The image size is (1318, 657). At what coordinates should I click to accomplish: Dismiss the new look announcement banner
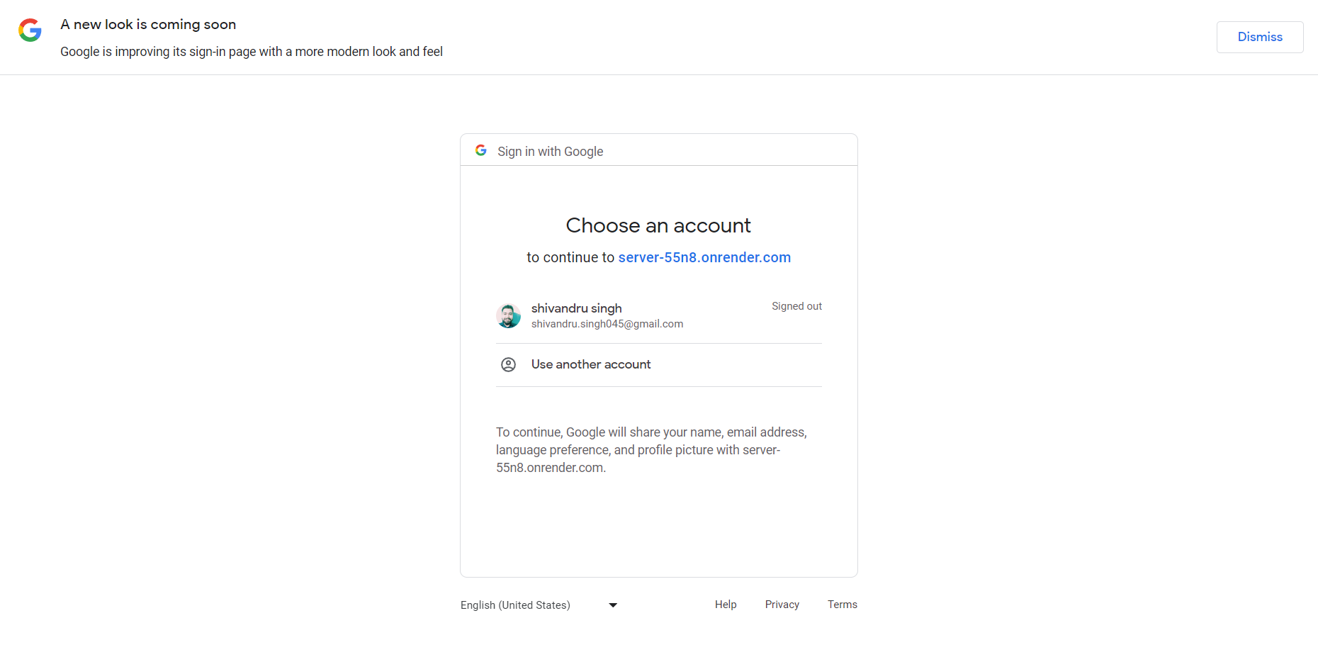(x=1259, y=37)
